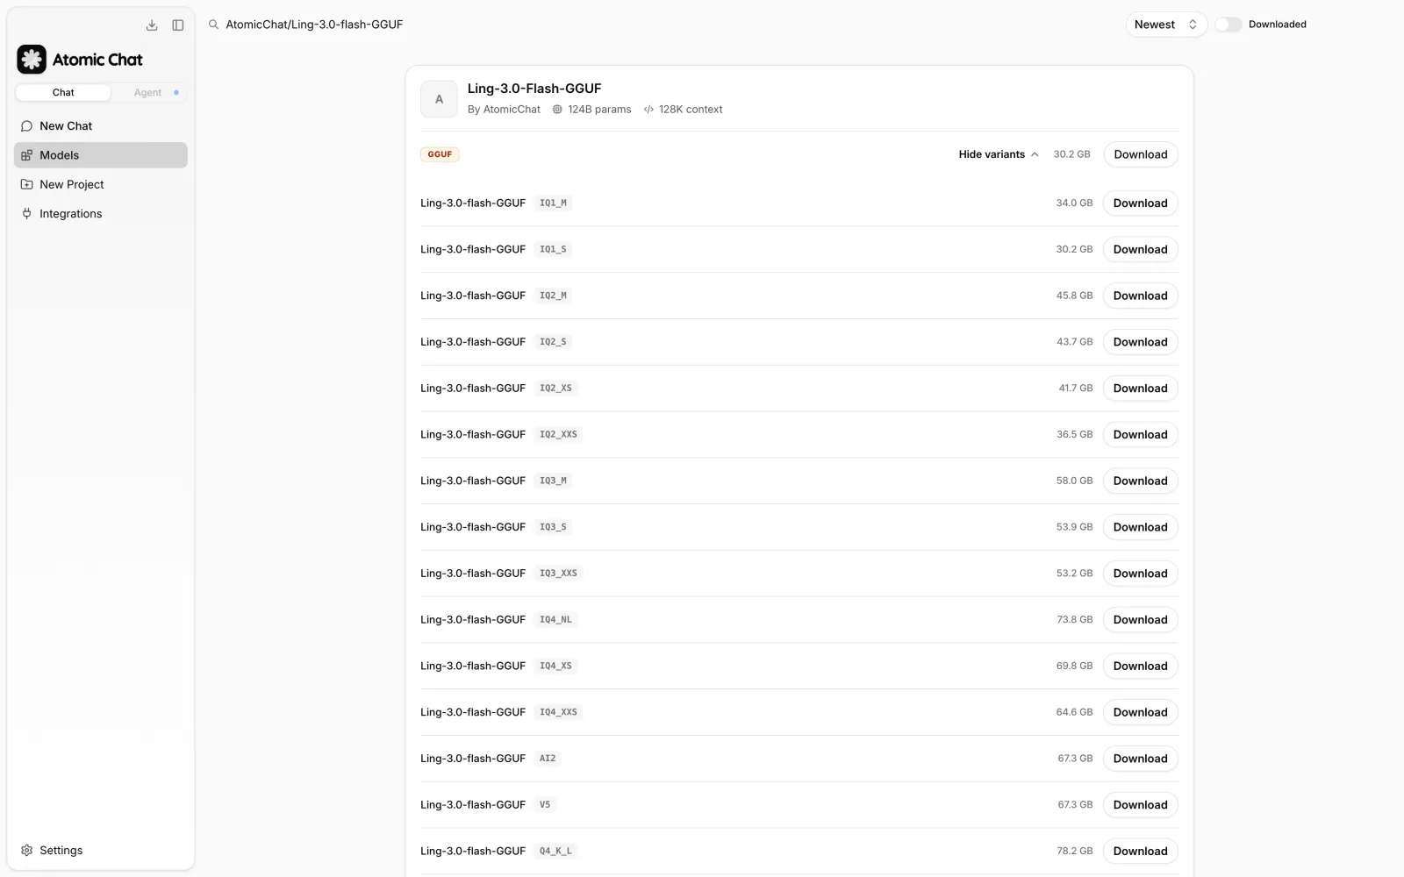Image resolution: width=1404 pixels, height=877 pixels.
Task: Download the IQ2_S variant
Action: pos(1141,342)
